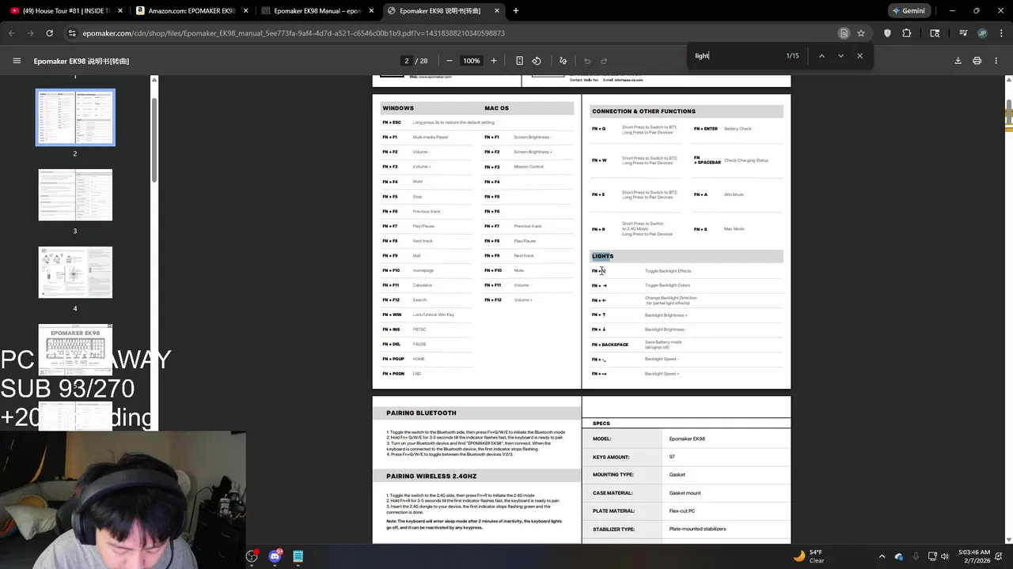1013x569 pixels.
Task: Download the PDF file
Action: click(x=958, y=61)
